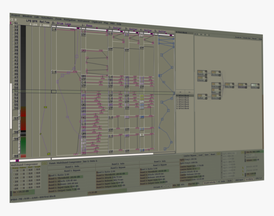Decrease octave with minus button

[x=164, y=186]
